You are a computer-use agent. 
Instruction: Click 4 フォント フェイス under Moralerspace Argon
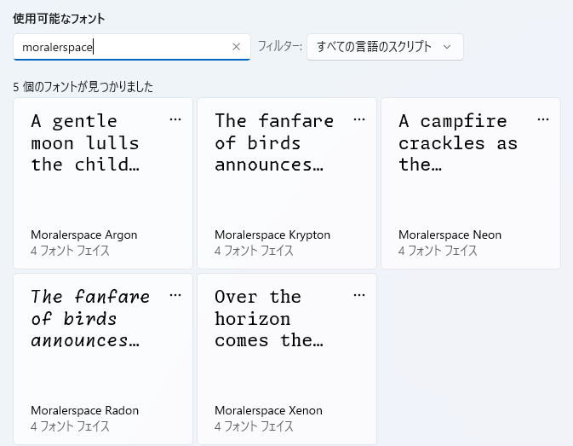pyautogui.click(x=70, y=251)
